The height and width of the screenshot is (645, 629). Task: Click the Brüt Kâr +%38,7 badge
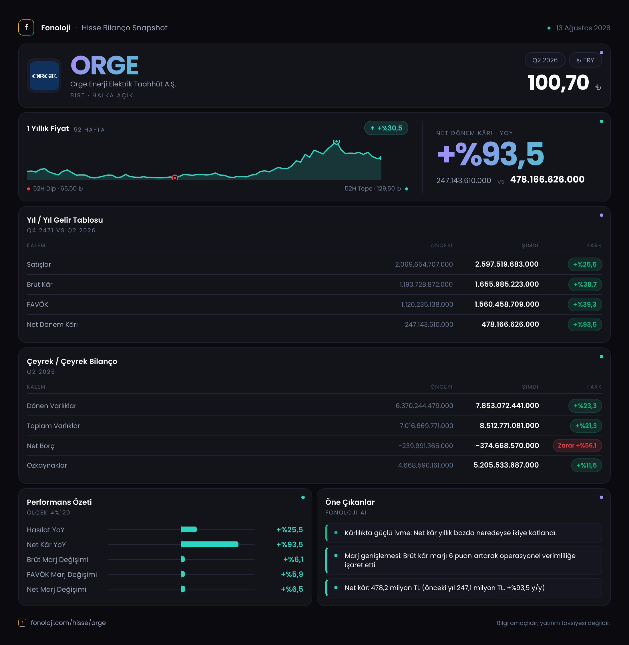tap(585, 284)
